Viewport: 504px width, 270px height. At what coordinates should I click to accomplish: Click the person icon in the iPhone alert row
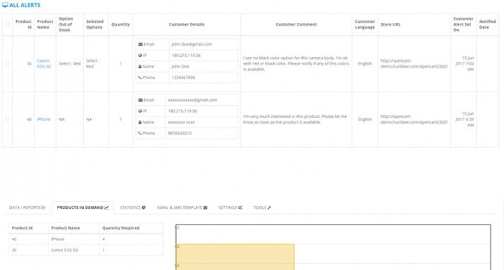point(140,122)
